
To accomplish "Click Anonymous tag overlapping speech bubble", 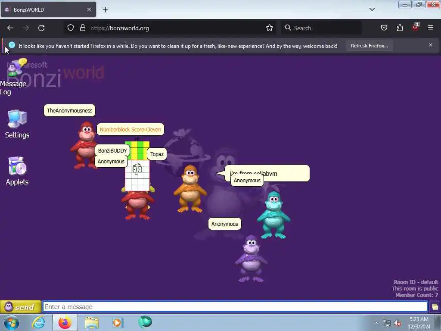I will 247,181.
